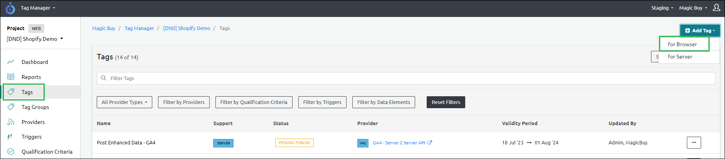The image size is (725, 159).
Task: Click the Qualification Criteria checkmark icon
Action: click(11, 152)
